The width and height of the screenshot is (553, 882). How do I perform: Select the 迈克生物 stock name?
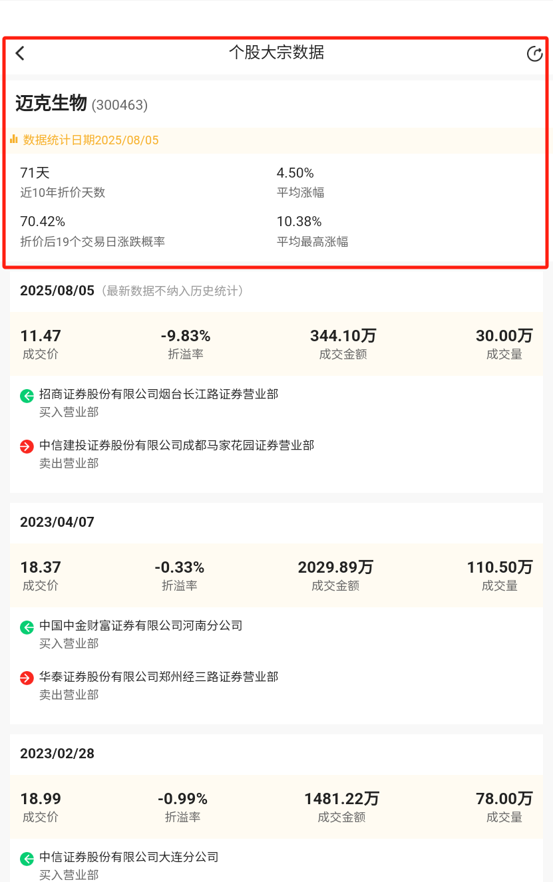point(51,103)
